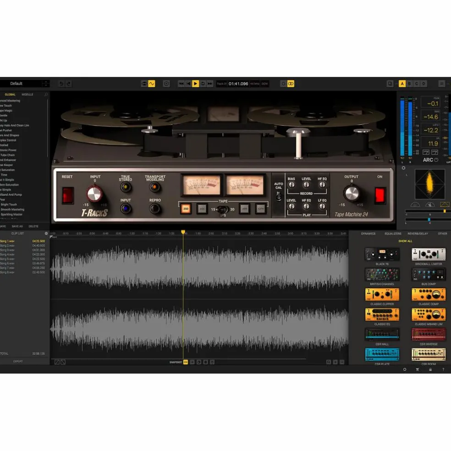The width and height of the screenshot is (451, 451).
Task: Open meter settings gear icon
Action: coord(403,168)
